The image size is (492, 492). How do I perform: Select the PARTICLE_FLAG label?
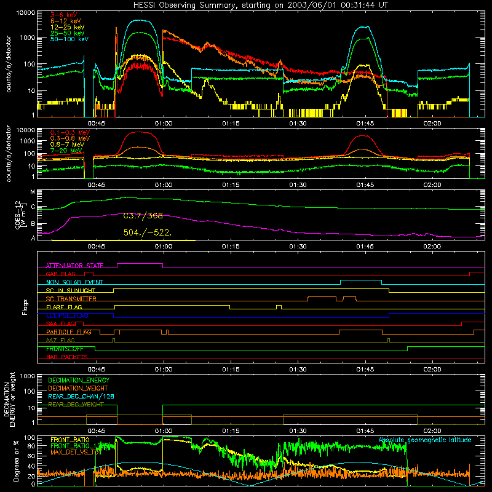tap(69, 332)
